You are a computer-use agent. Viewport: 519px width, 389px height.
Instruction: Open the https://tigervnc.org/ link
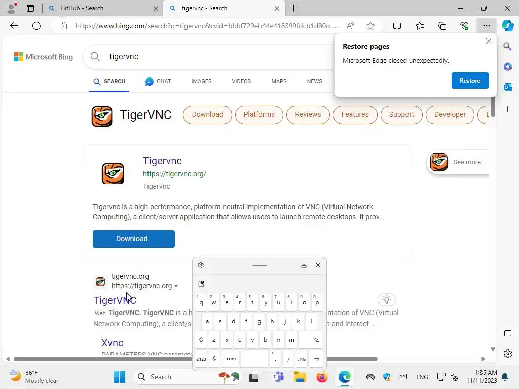(x=174, y=174)
